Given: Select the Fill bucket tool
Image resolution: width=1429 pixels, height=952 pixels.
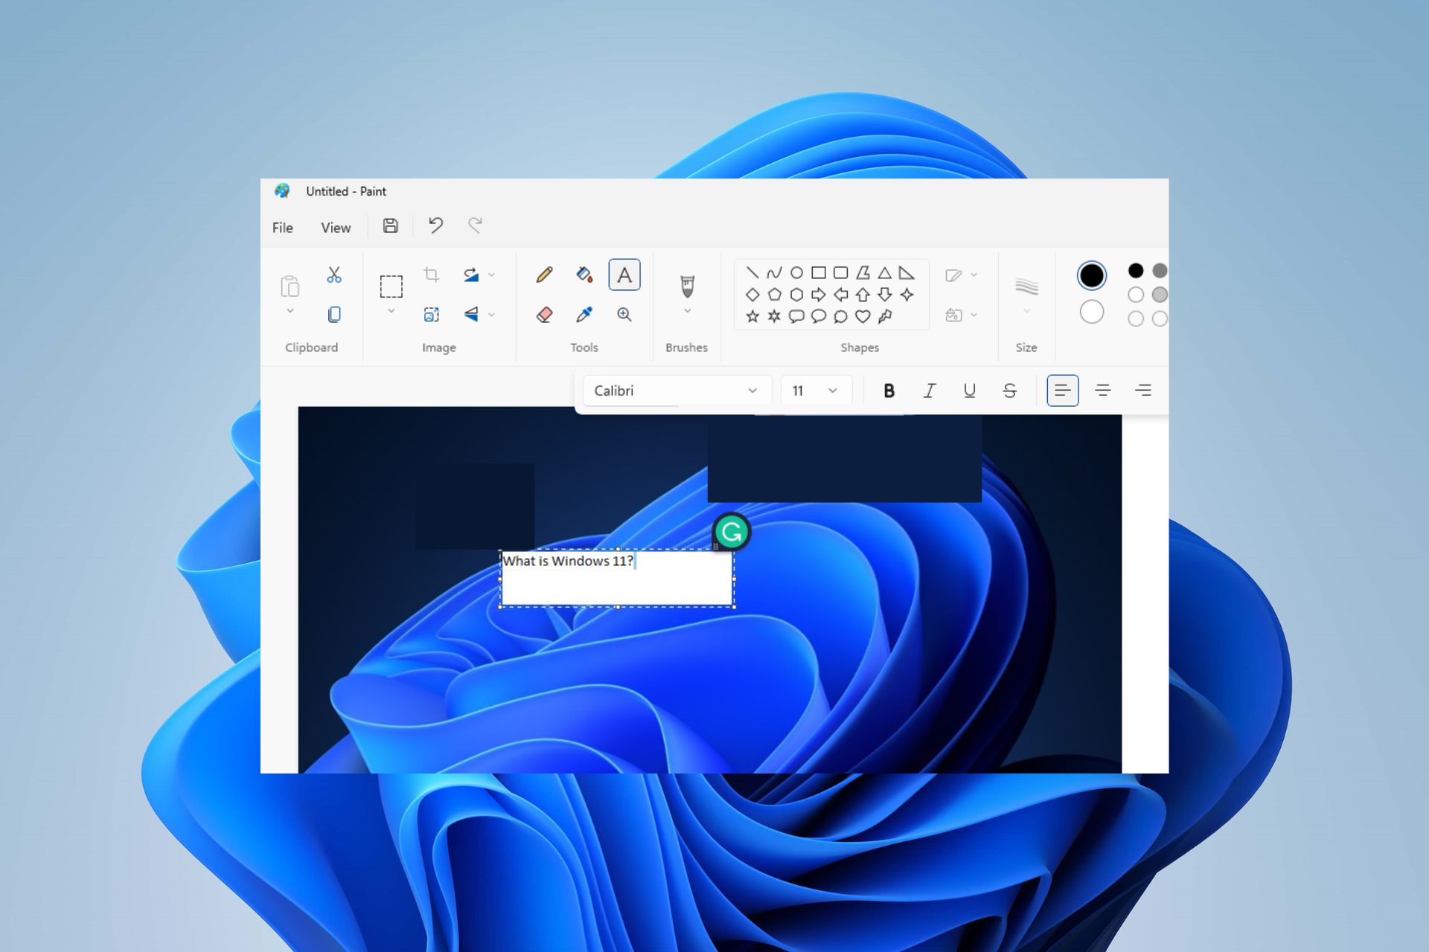Looking at the screenshot, I should coord(584,275).
